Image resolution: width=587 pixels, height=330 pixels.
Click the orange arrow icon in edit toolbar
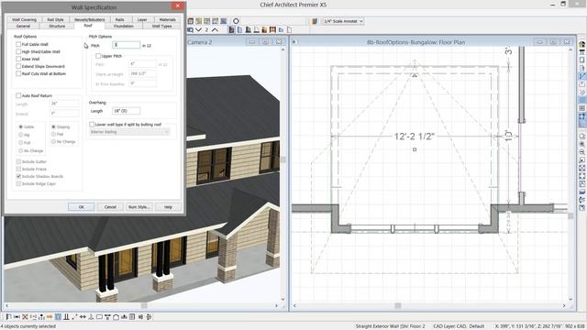(x=50, y=317)
